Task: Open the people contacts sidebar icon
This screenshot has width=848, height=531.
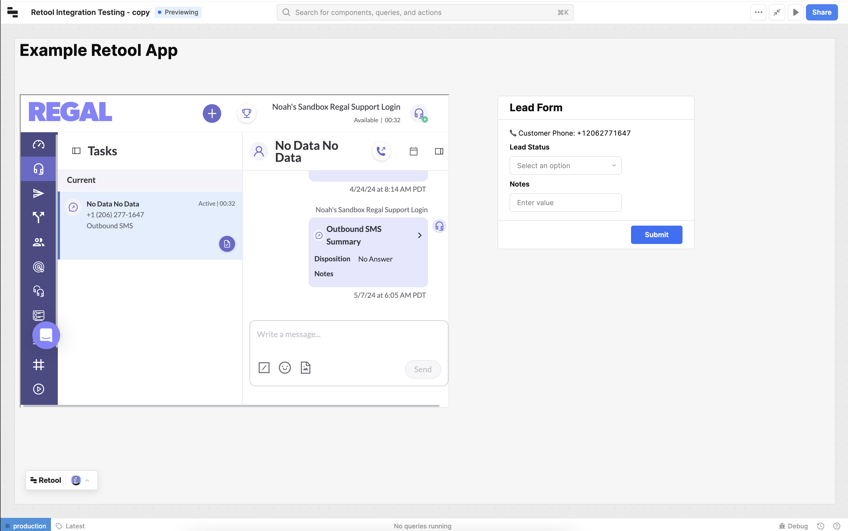Action: (38, 242)
